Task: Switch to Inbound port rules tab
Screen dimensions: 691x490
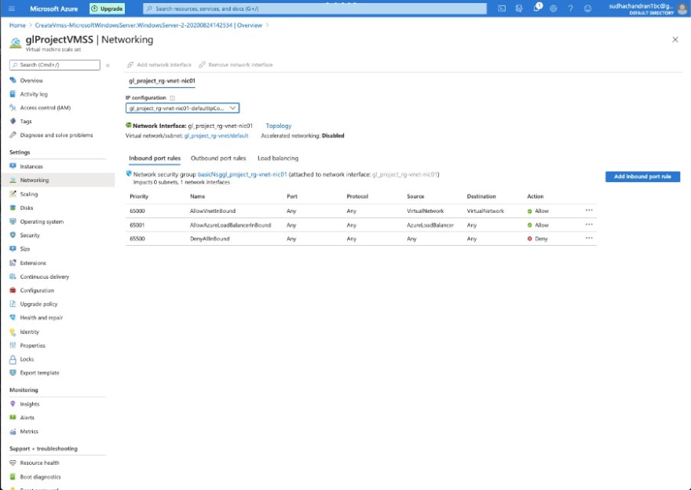Action: 155,158
